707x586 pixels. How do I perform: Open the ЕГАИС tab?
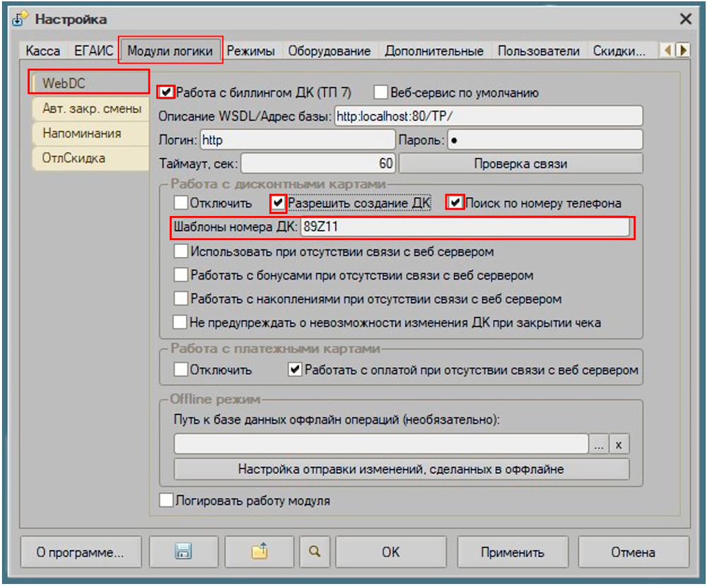click(x=94, y=52)
